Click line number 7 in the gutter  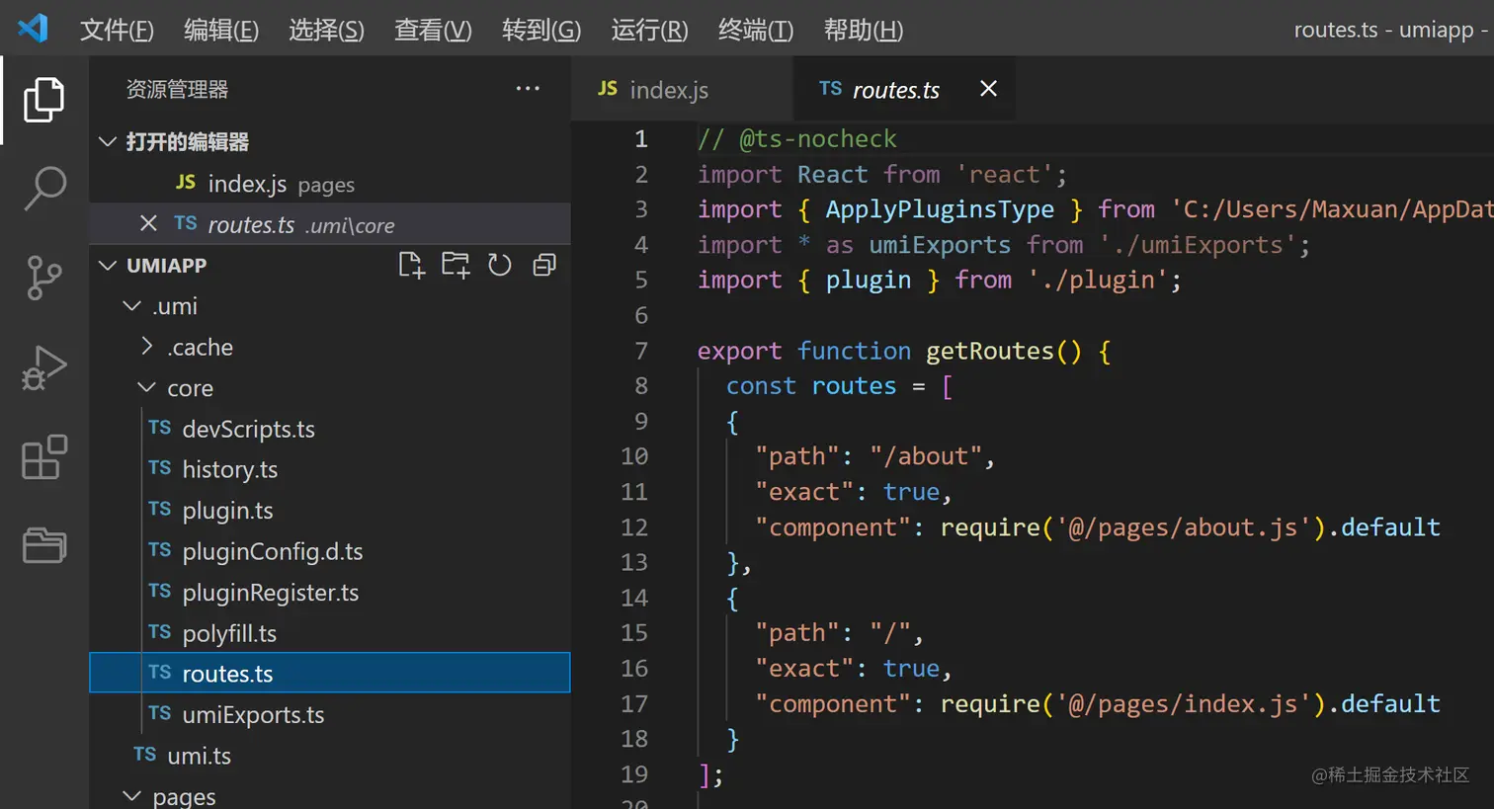click(641, 351)
